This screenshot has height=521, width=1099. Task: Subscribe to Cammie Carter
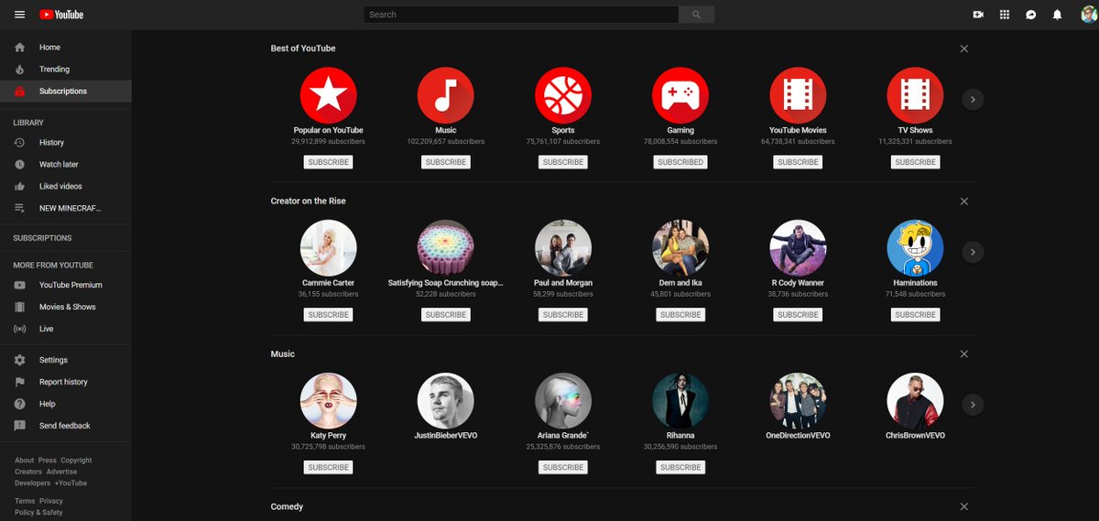click(328, 315)
